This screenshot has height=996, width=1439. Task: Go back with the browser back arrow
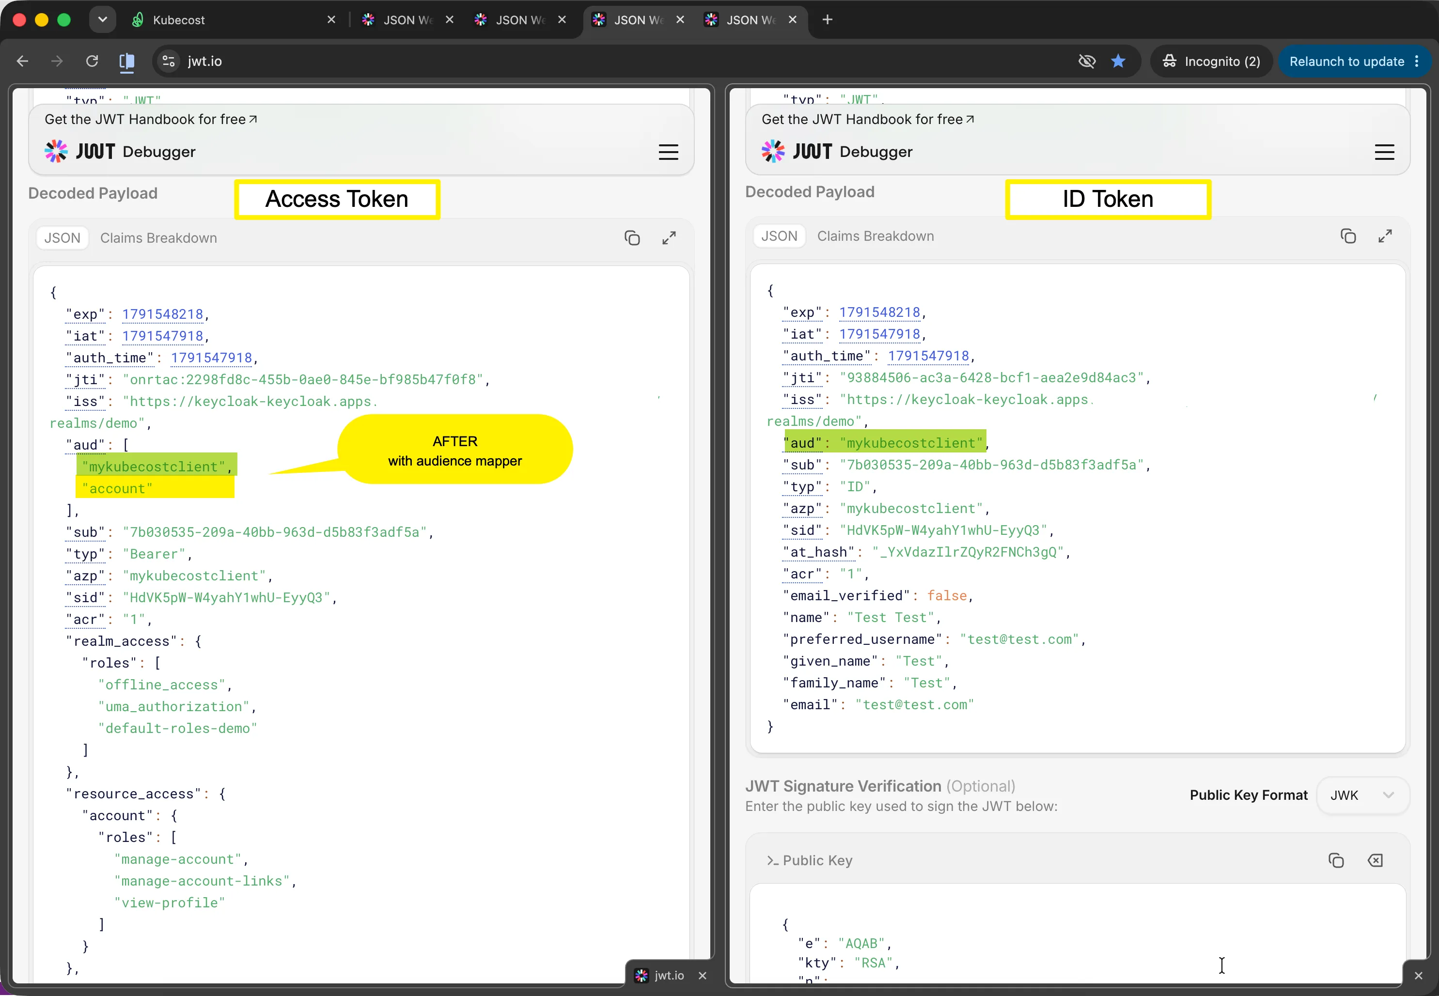coord(22,61)
